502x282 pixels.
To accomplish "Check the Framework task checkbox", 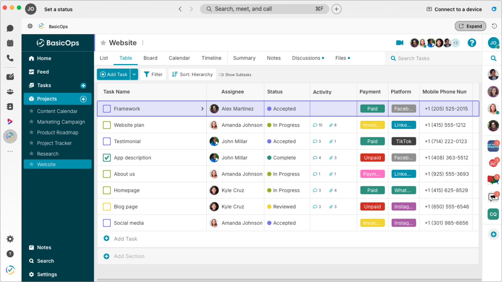I will click(107, 109).
